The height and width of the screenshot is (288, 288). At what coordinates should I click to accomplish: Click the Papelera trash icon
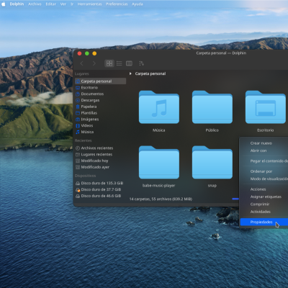[78, 107]
